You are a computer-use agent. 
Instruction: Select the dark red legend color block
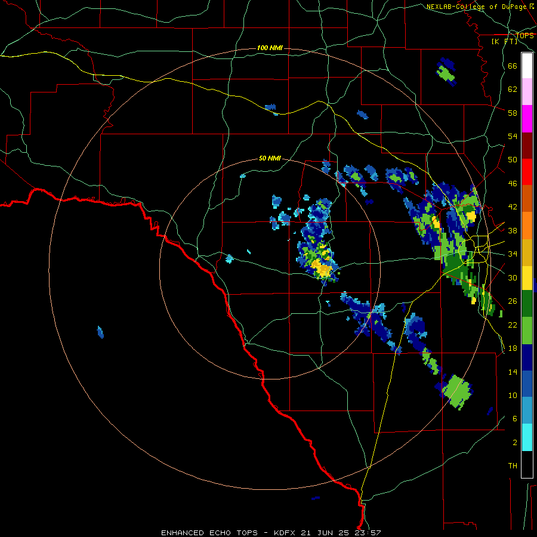pyautogui.click(x=527, y=145)
